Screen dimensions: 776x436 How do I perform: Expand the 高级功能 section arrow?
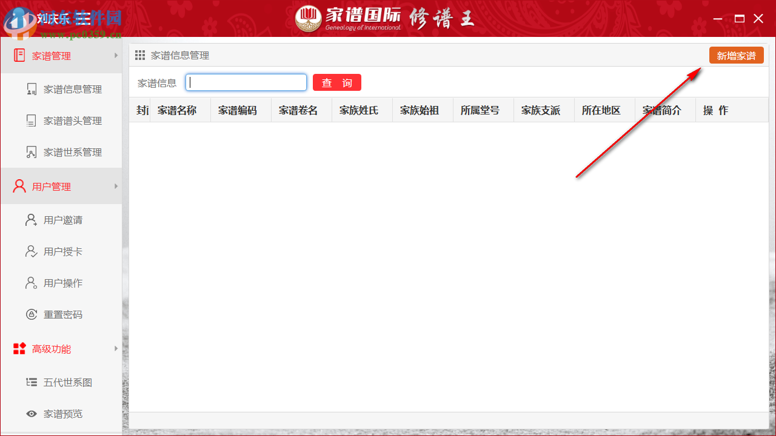click(x=116, y=348)
